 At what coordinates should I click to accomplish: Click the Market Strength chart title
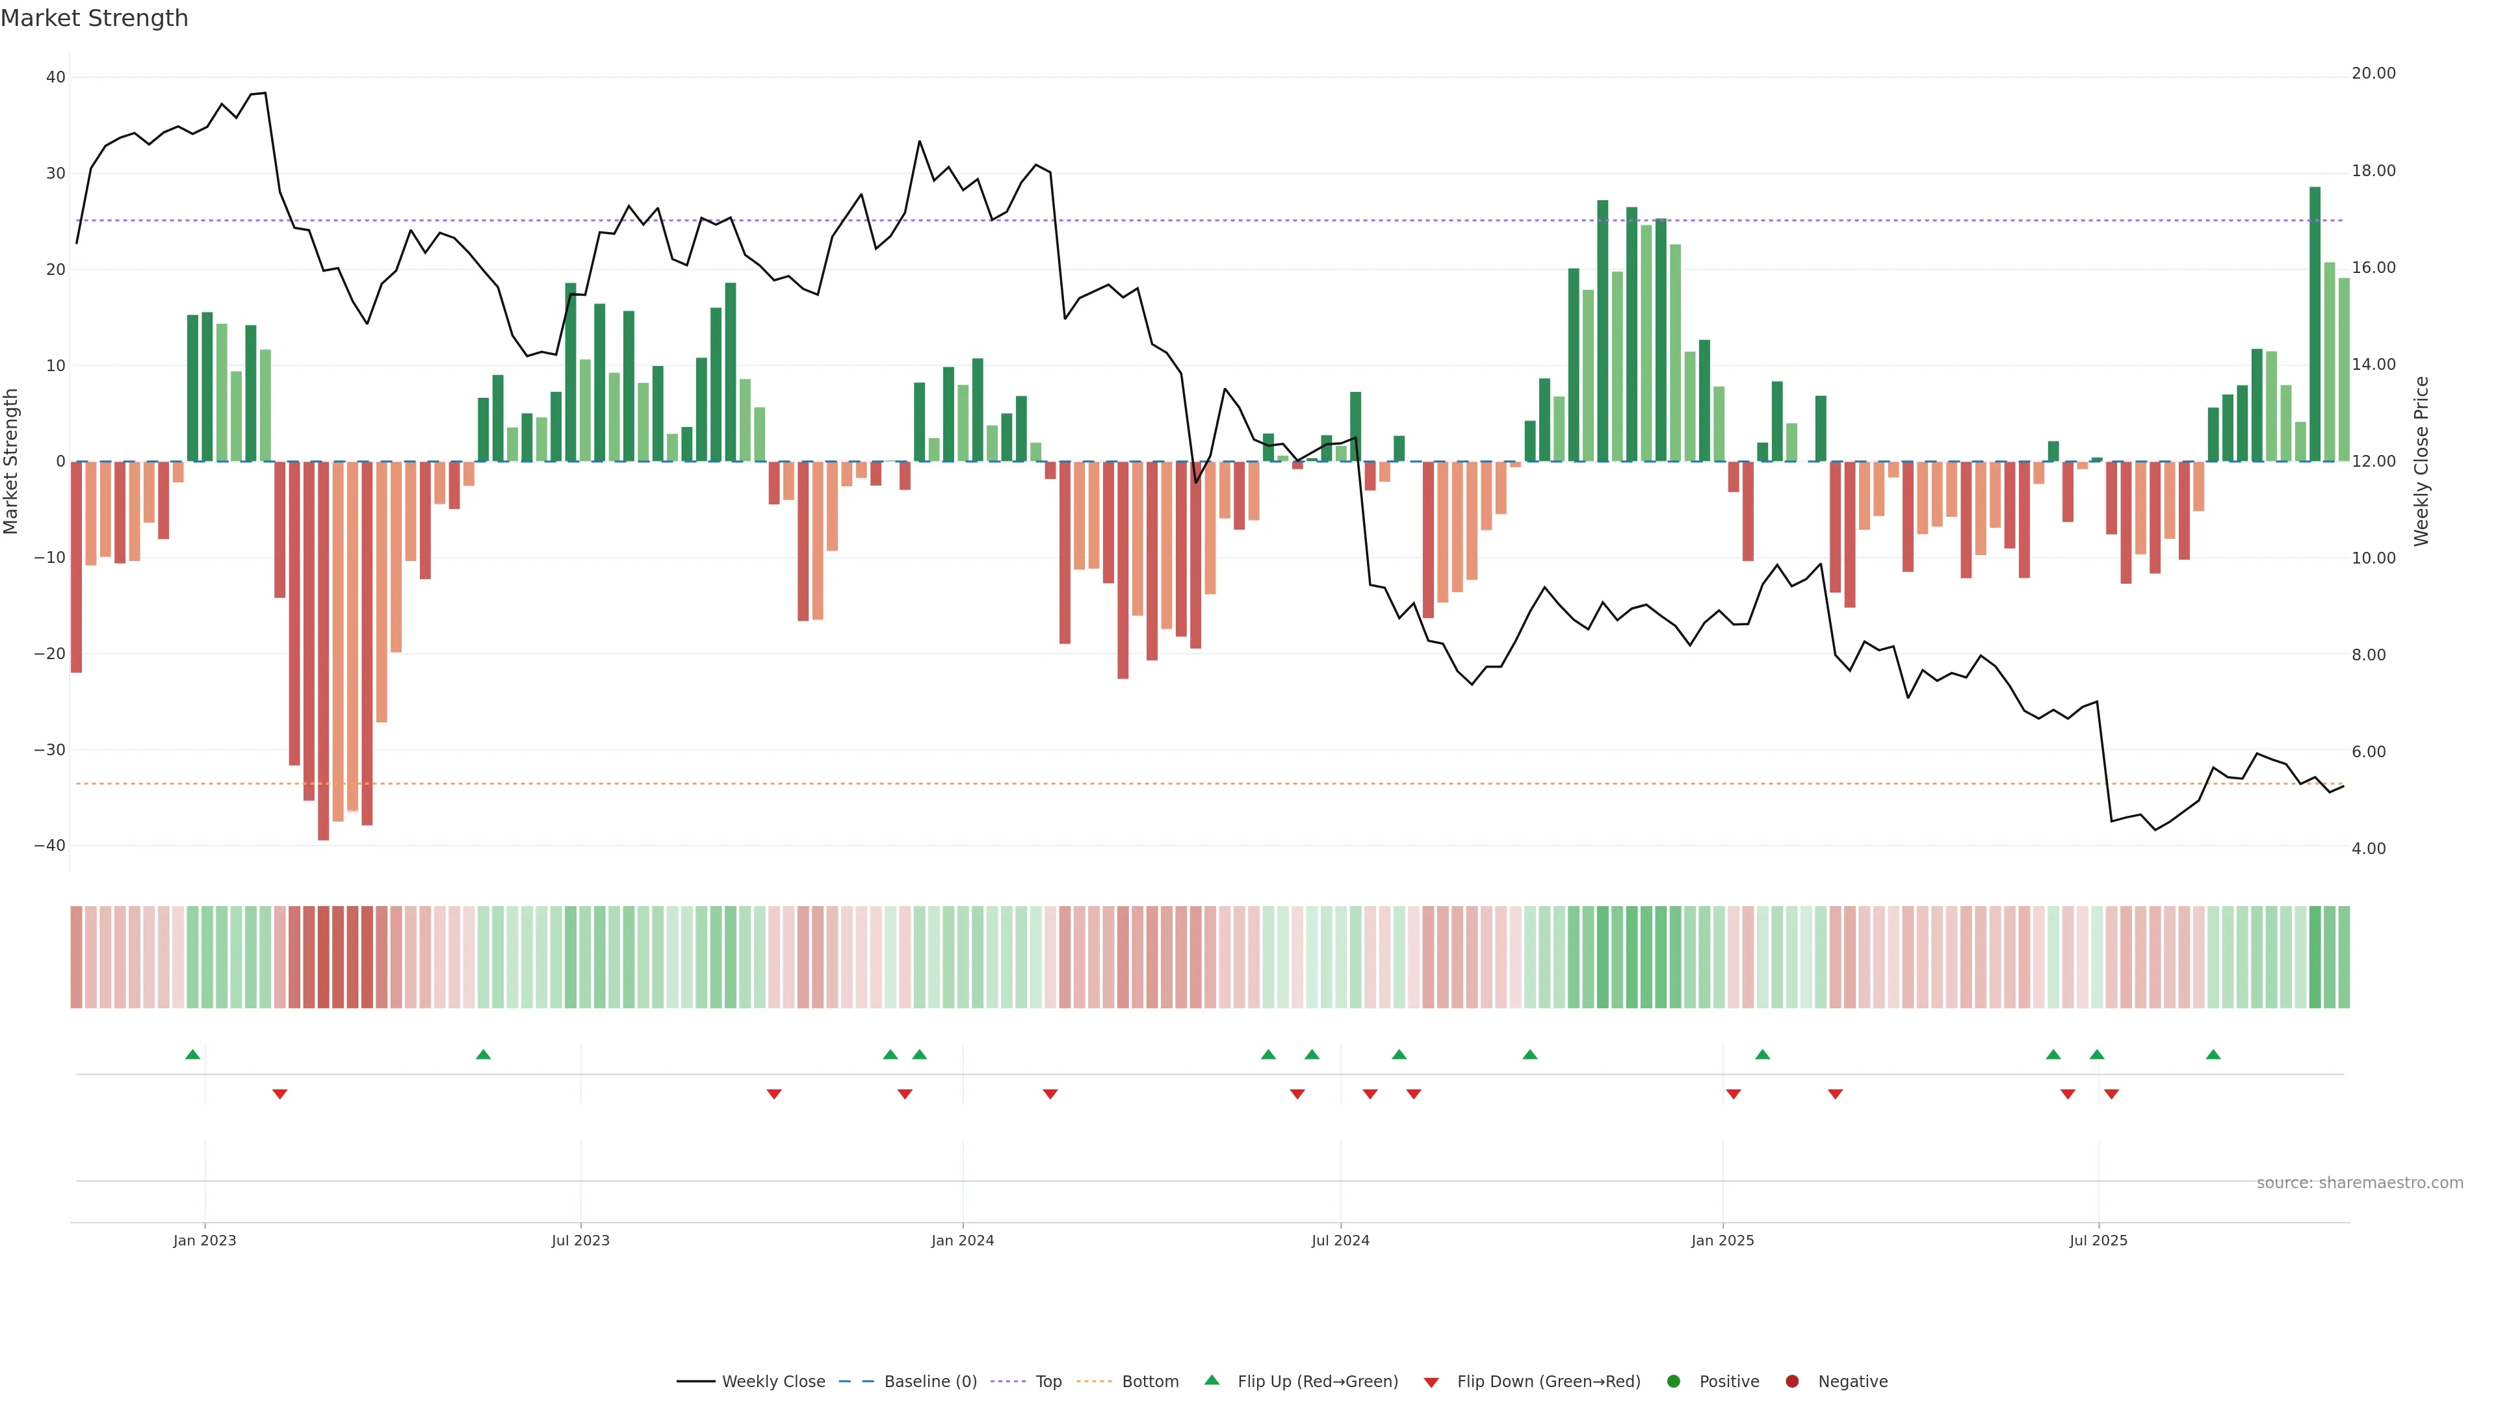pos(94,18)
